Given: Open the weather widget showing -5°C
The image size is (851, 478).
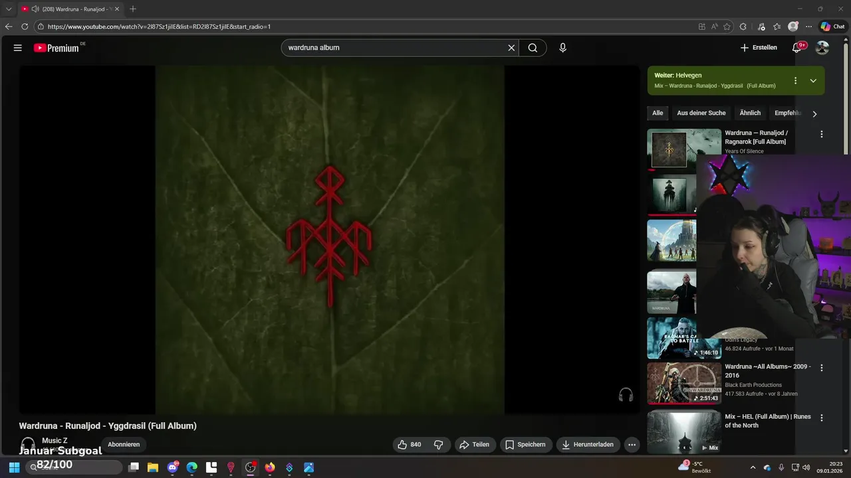Looking at the screenshot, I should tap(695, 467).
